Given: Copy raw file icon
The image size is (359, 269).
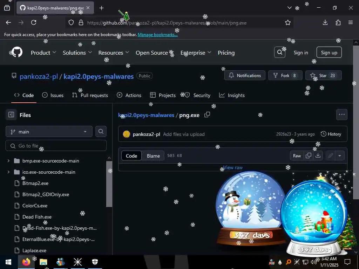Looking at the screenshot, I should pyautogui.click(x=309, y=156).
